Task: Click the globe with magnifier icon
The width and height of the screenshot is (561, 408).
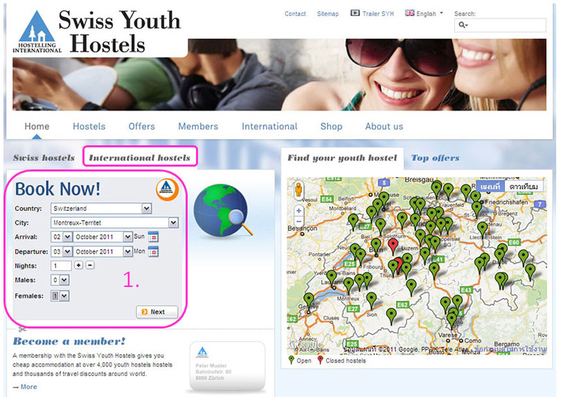Action: (222, 210)
